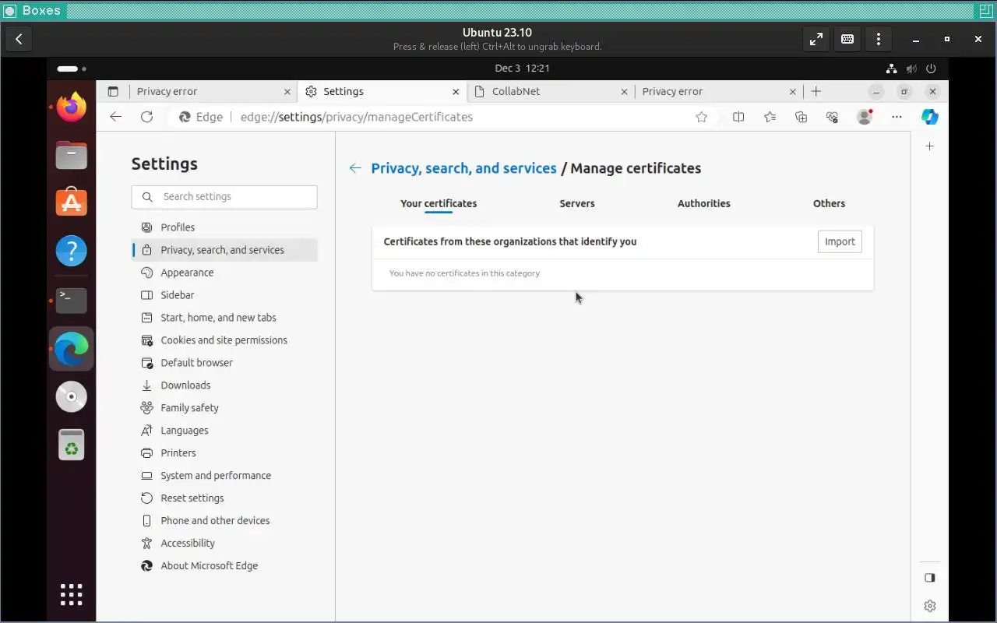Go back using arrow beside Privacy breadcrumb
Image resolution: width=997 pixels, height=623 pixels.
pyautogui.click(x=355, y=168)
